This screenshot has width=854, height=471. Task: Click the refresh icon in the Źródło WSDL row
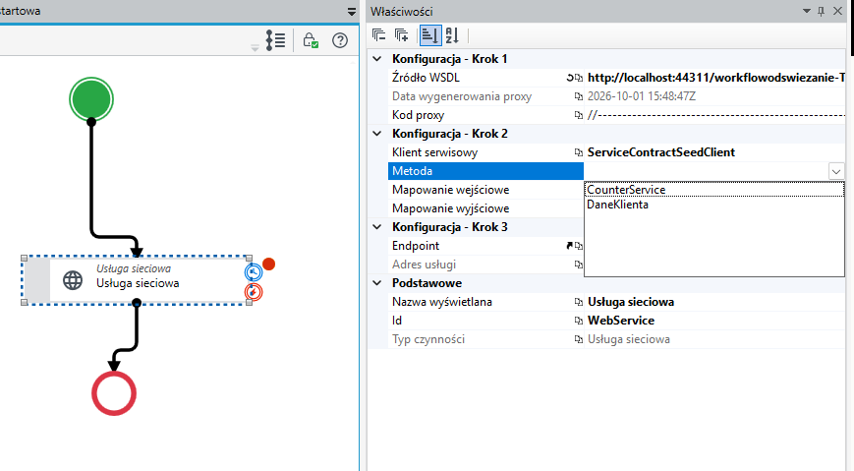tap(570, 78)
